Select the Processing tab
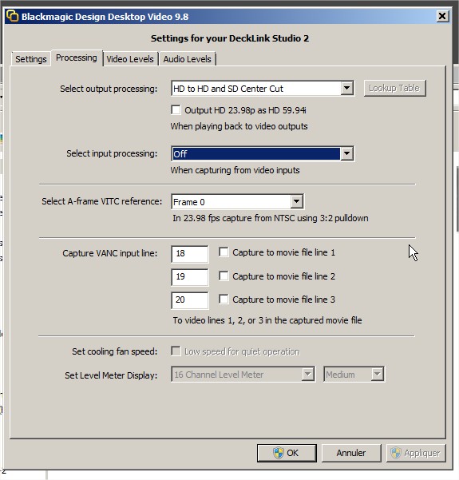This screenshot has width=459, height=480. [77, 58]
